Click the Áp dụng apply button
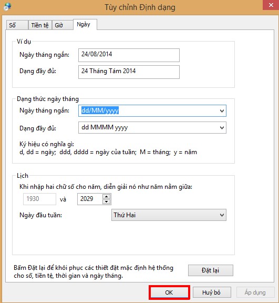The height and width of the screenshot is (303, 279). pyautogui.click(x=255, y=292)
